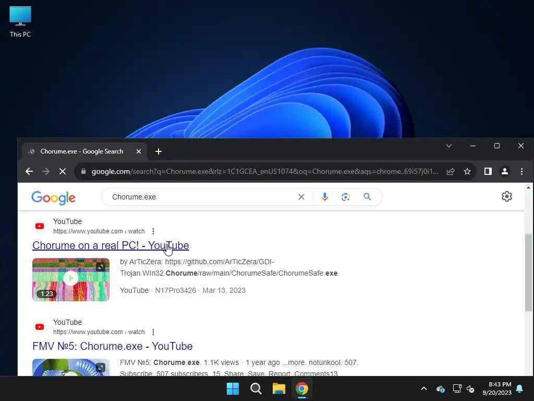Click Chrome's forward arrow button
Screen dimensions: 534x401
point(46,171)
